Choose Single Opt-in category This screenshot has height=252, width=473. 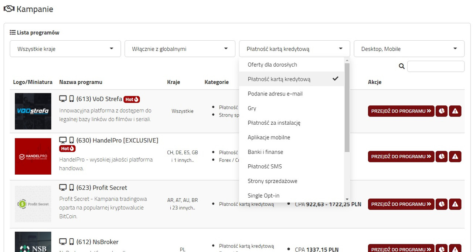coord(292,195)
